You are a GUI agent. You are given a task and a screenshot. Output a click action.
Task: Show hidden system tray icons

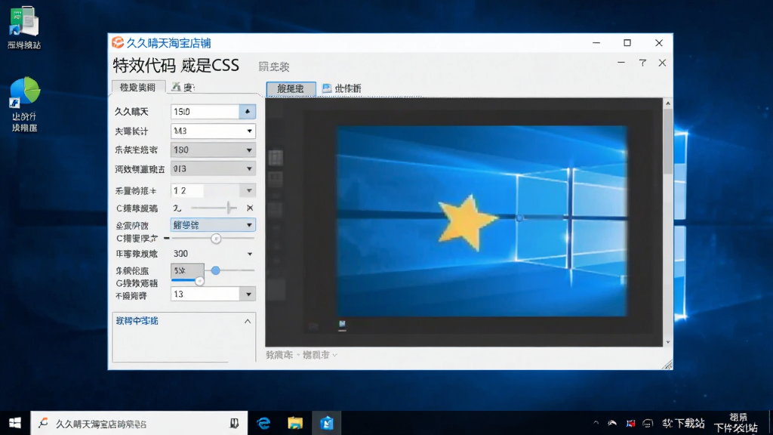(x=596, y=423)
